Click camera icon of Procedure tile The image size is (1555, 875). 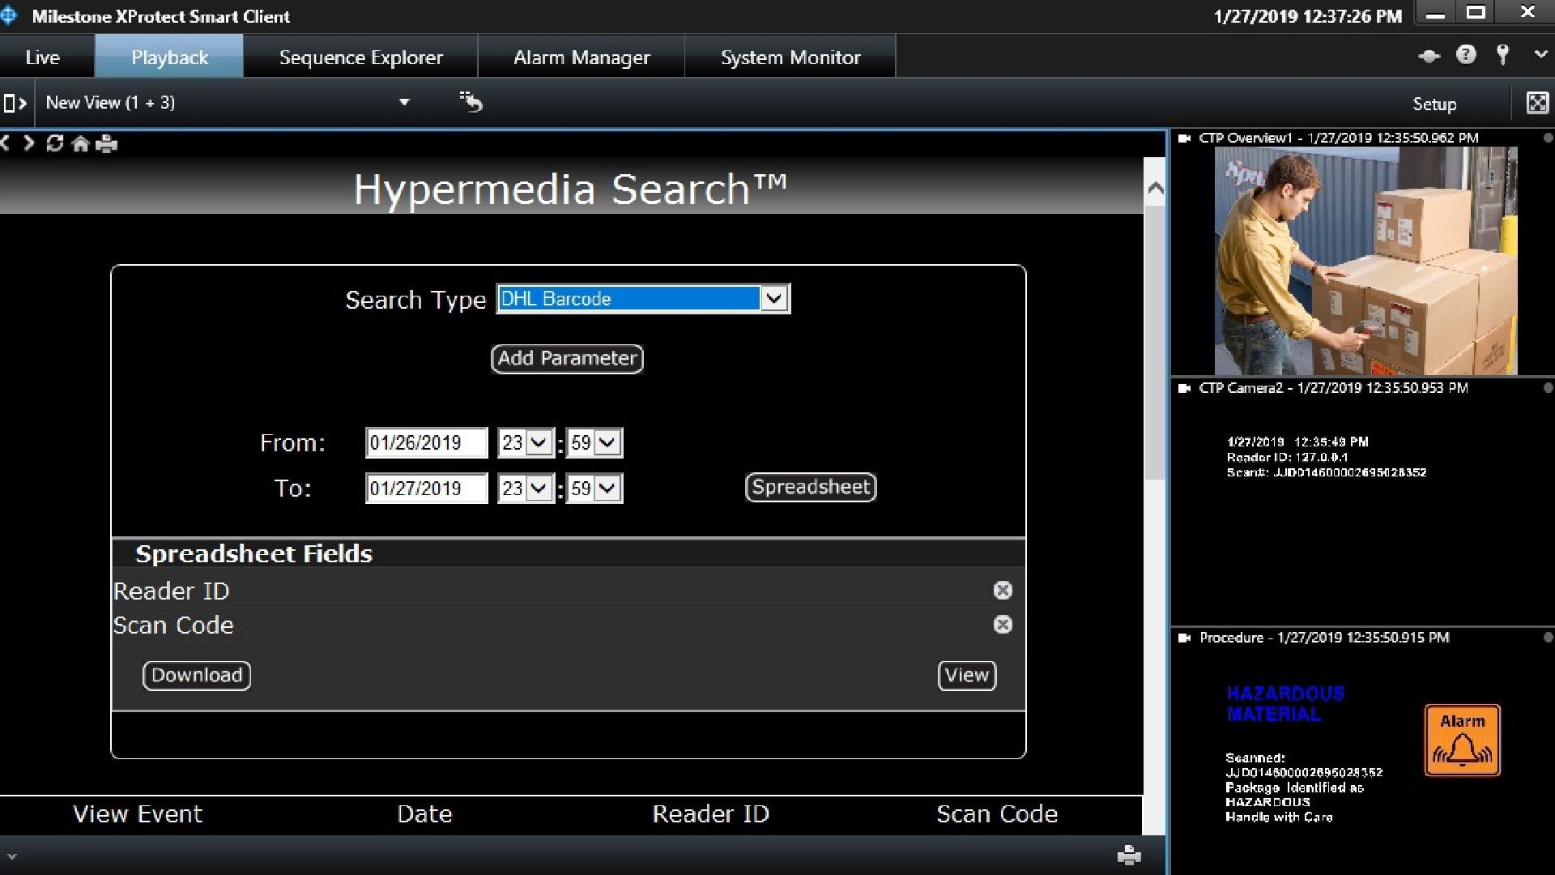pyautogui.click(x=1184, y=638)
